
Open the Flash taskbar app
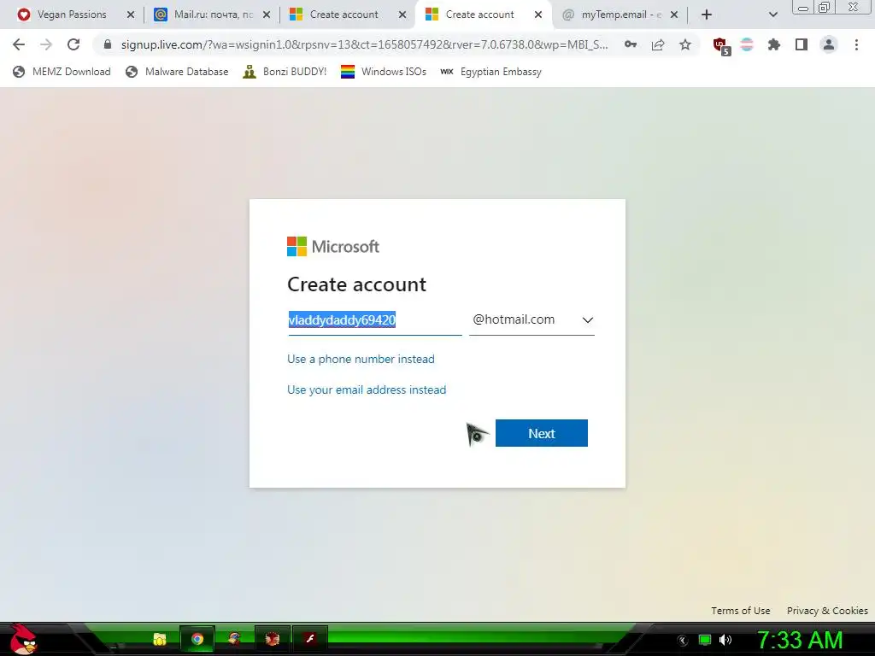pyautogui.click(x=309, y=639)
